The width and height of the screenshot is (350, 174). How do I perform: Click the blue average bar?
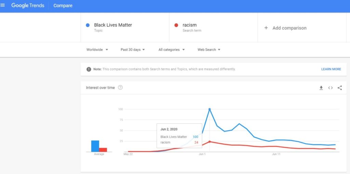(95, 146)
